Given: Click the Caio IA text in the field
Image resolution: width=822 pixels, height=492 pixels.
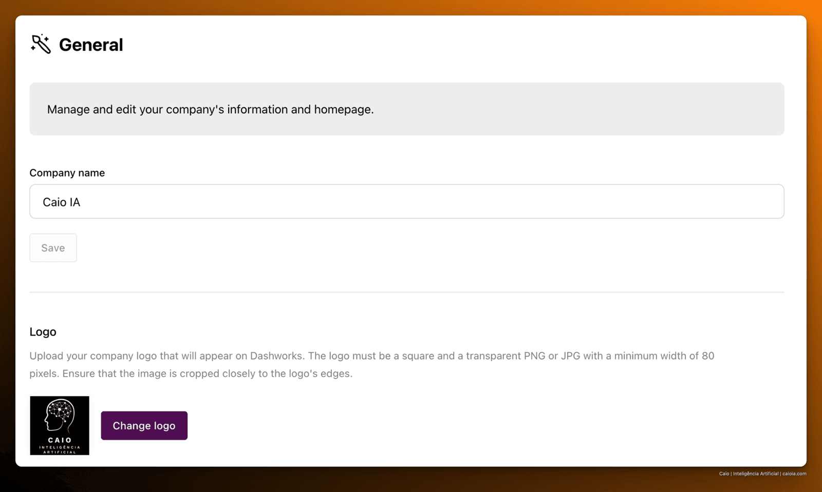Looking at the screenshot, I should click(62, 202).
